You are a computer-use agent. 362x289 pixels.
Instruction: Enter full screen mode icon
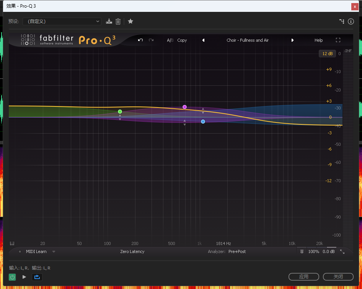(x=338, y=40)
